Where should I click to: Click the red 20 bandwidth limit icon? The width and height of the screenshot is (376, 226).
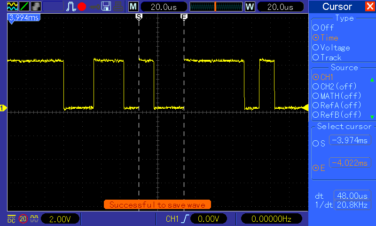[x=23, y=219]
